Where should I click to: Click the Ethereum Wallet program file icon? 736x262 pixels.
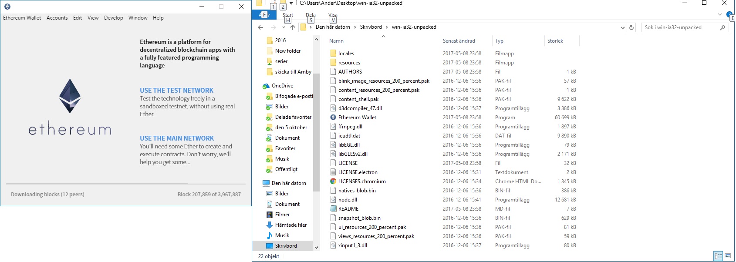pyautogui.click(x=333, y=118)
